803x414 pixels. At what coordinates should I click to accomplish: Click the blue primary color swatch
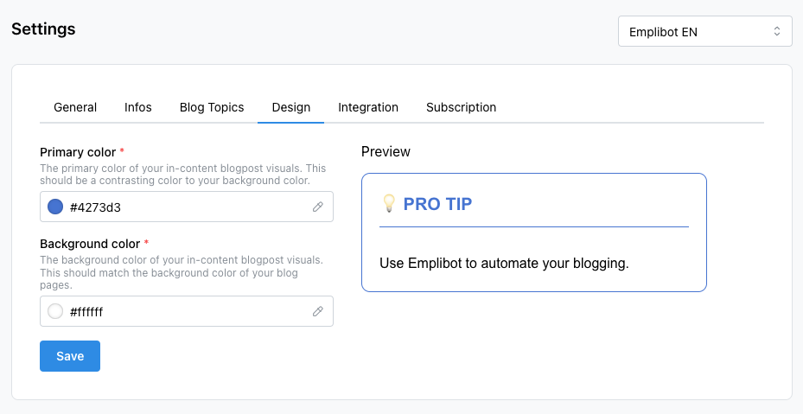tap(55, 207)
